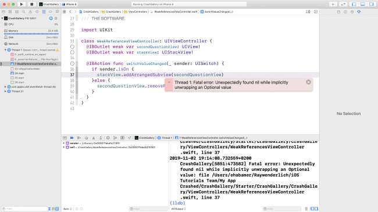Click the Stop button in toolbar
This screenshot has height=212, width=378.
tap(31, 4)
